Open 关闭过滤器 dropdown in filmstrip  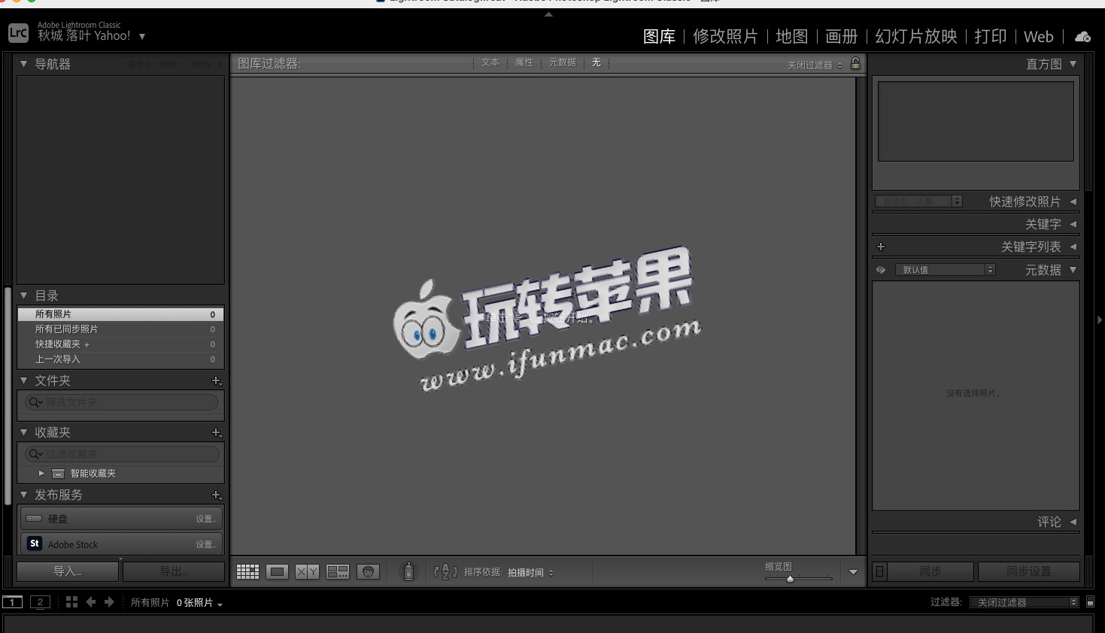tap(1025, 602)
